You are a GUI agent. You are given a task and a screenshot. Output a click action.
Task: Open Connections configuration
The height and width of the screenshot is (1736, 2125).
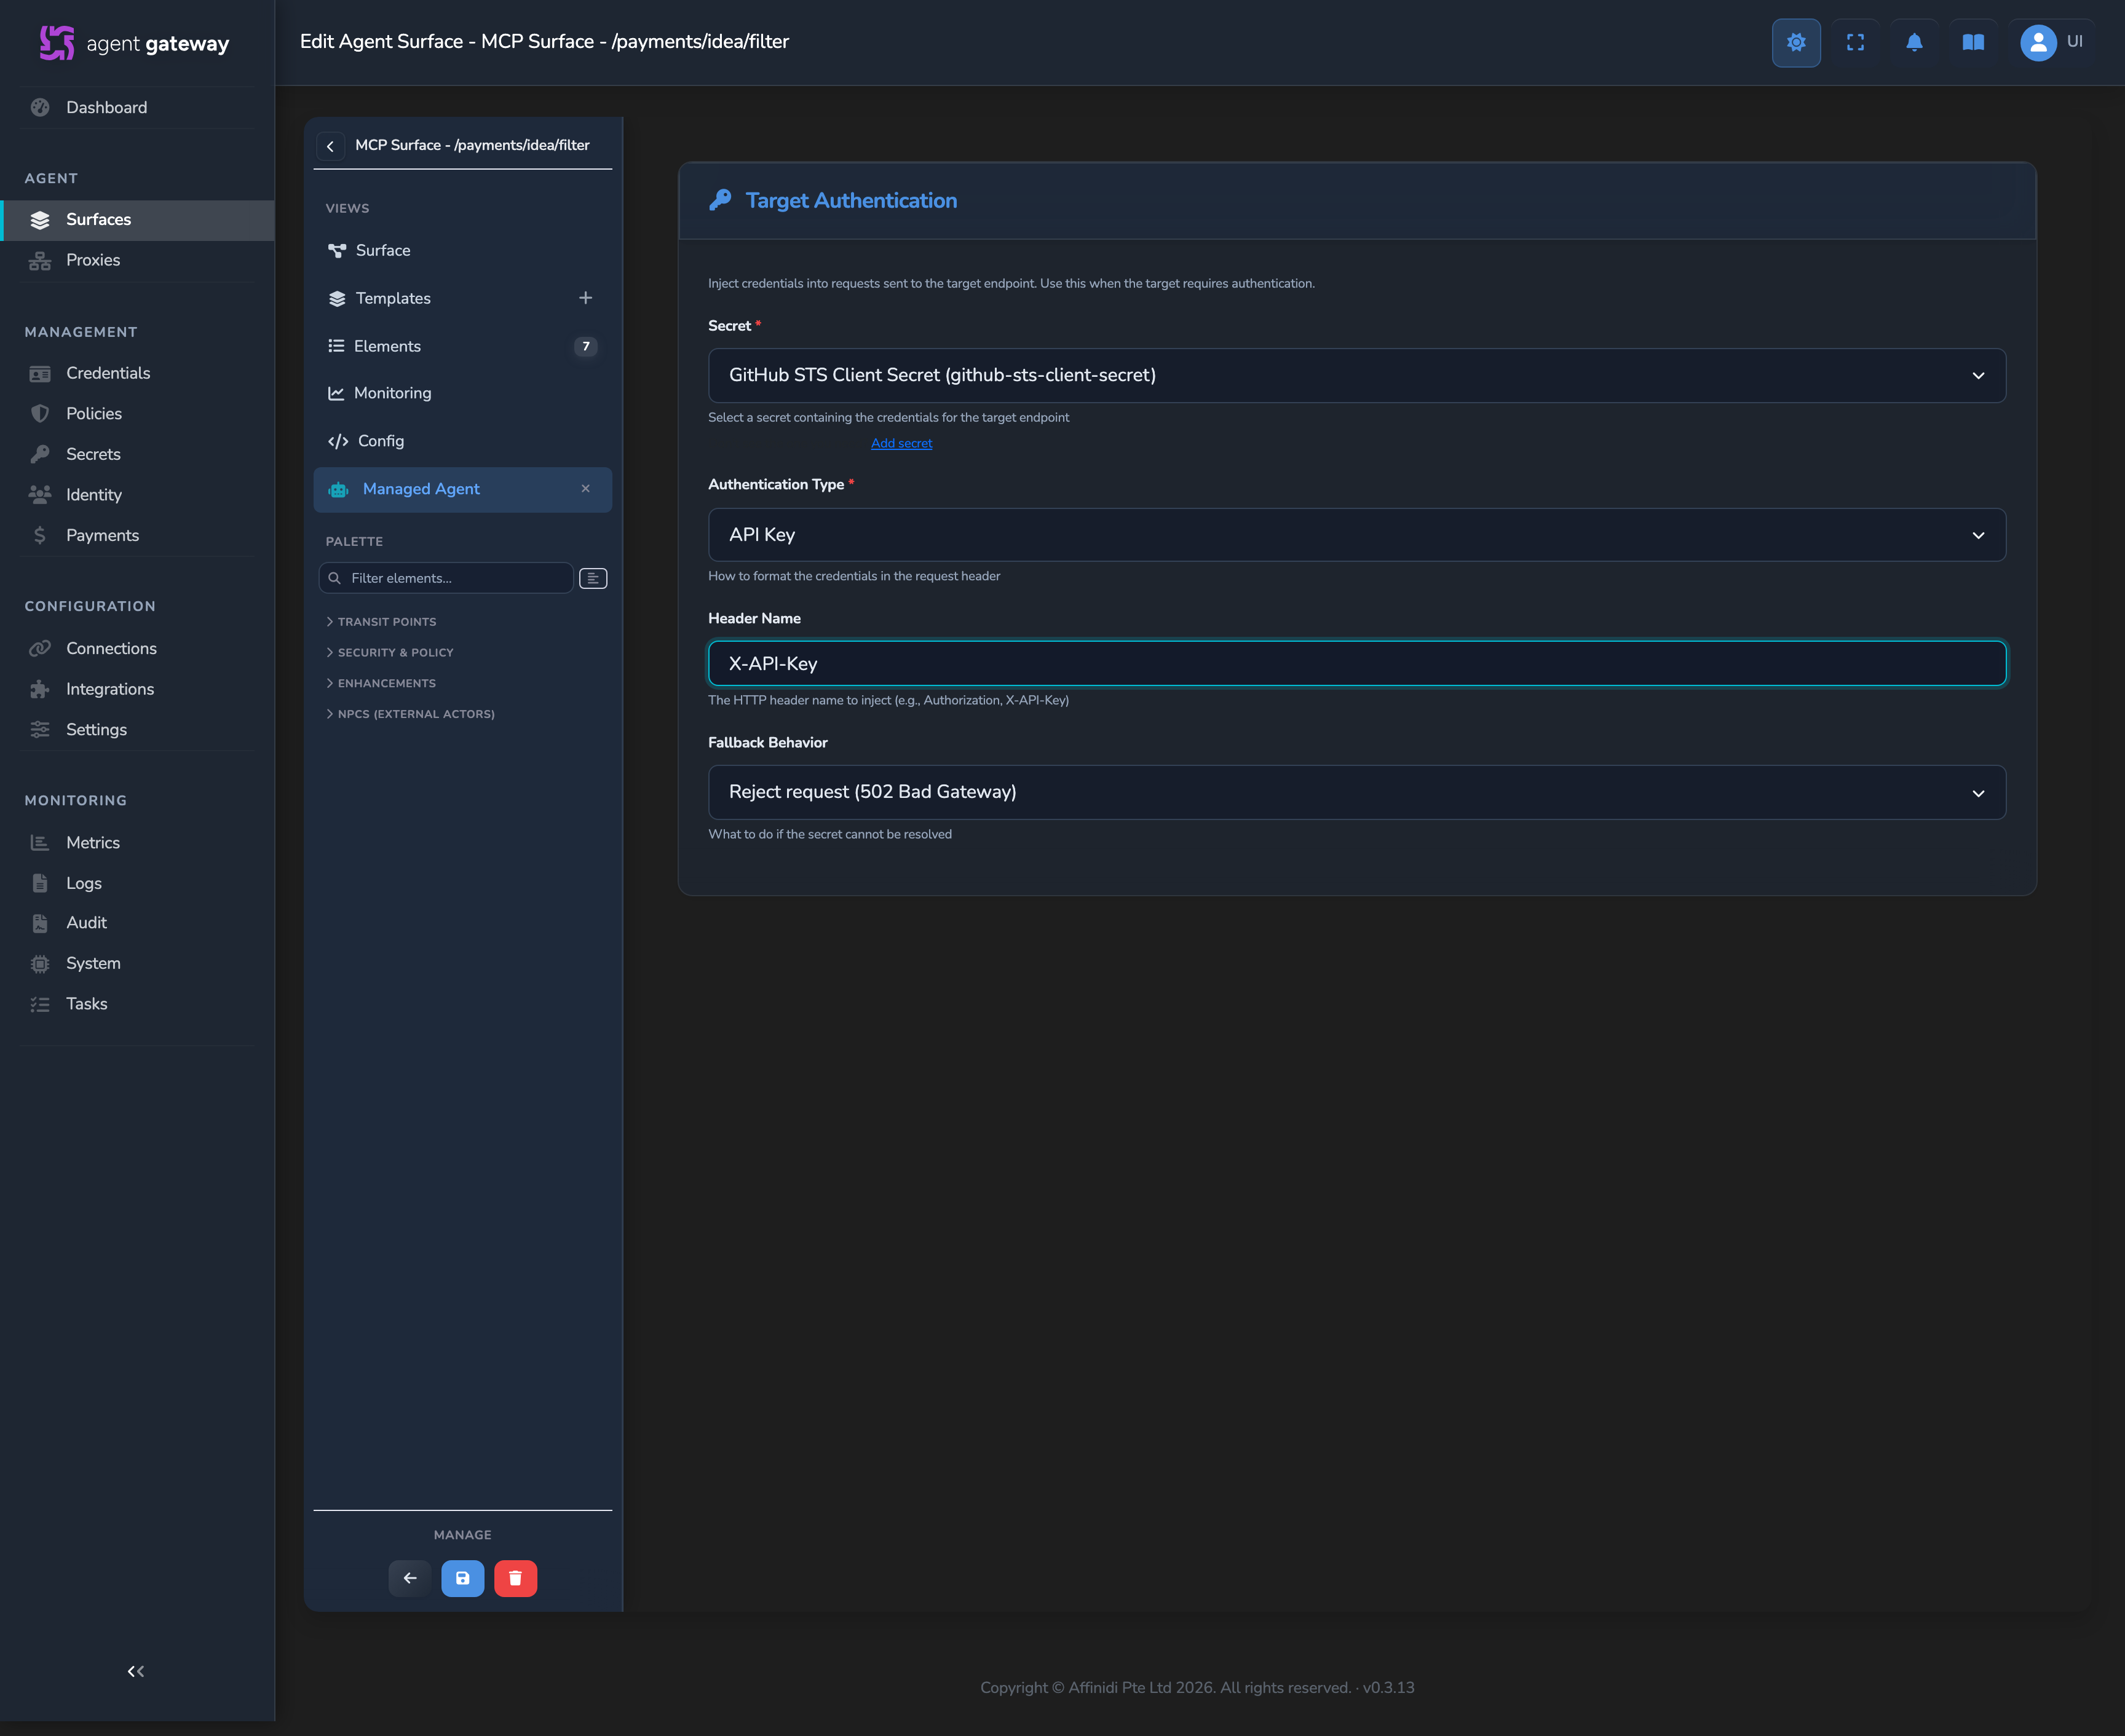137,649
